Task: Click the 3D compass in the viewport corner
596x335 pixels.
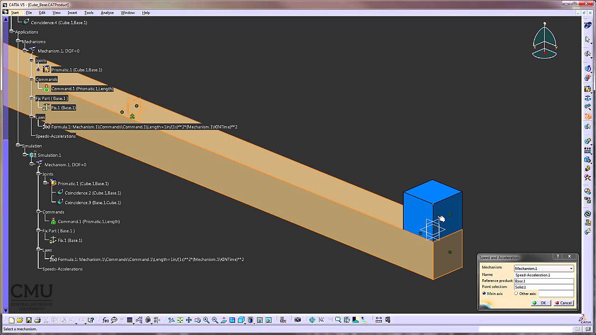Action: (x=544, y=41)
